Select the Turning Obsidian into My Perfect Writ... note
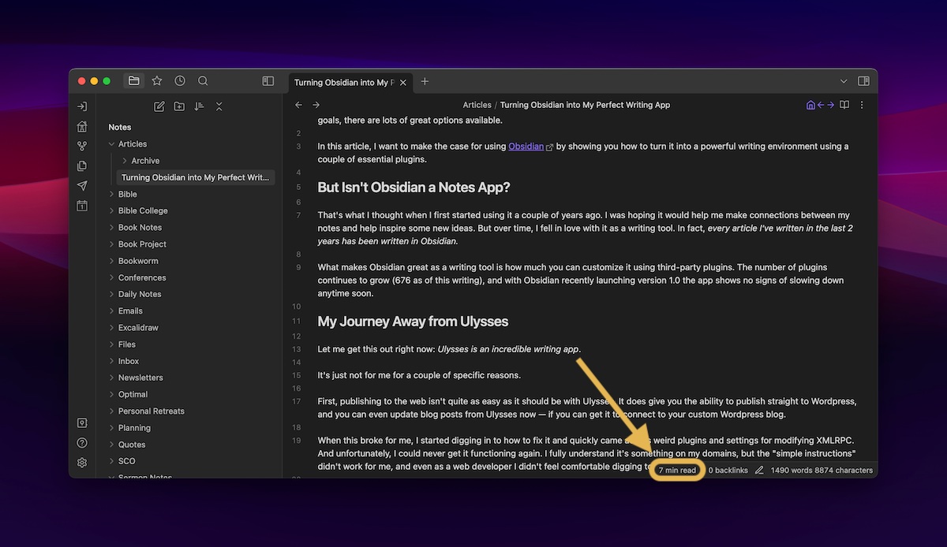Viewport: 947px width, 547px height. [195, 177]
